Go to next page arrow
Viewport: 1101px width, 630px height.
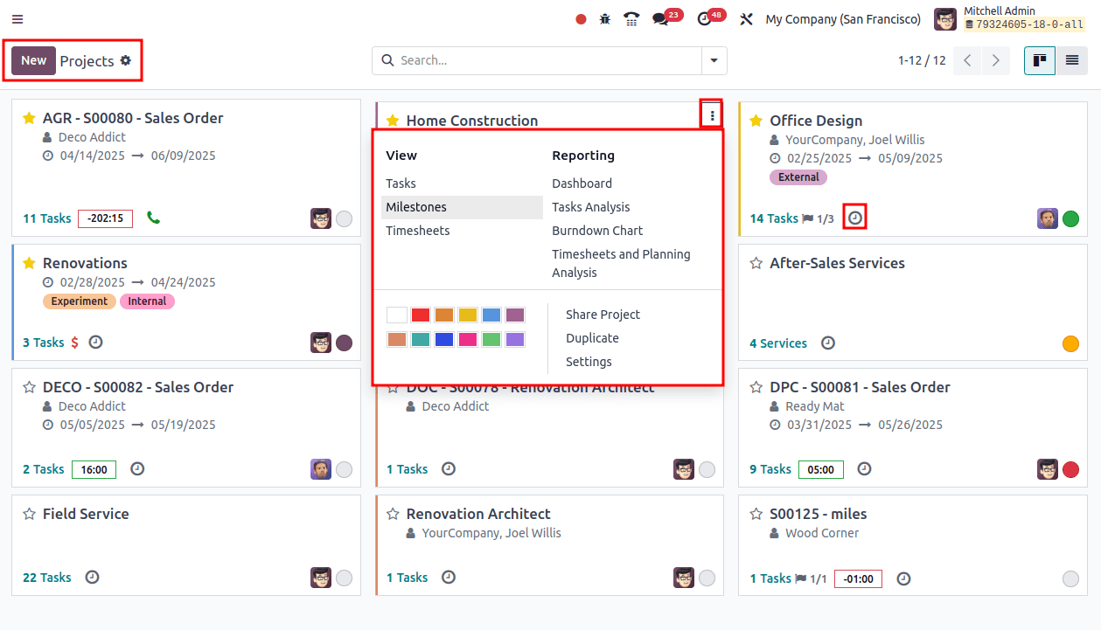click(996, 60)
